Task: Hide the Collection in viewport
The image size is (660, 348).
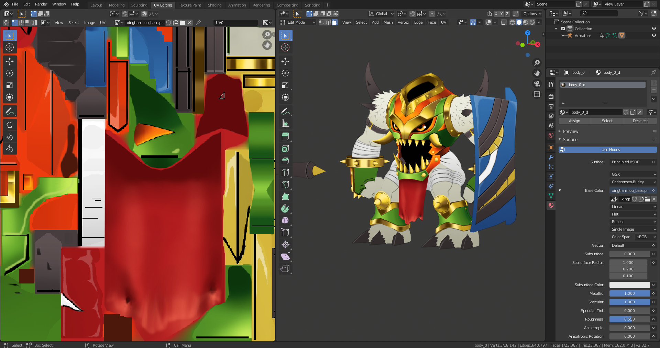Action: coord(654,29)
